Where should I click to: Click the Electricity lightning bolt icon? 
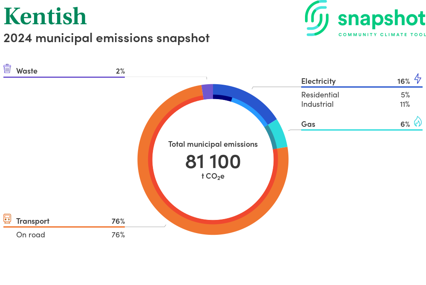pyautogui.click(x=417, y=79)
